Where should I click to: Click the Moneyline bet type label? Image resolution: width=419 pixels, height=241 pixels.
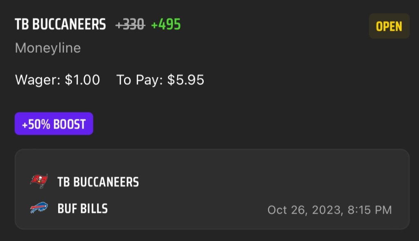point(48,48)
